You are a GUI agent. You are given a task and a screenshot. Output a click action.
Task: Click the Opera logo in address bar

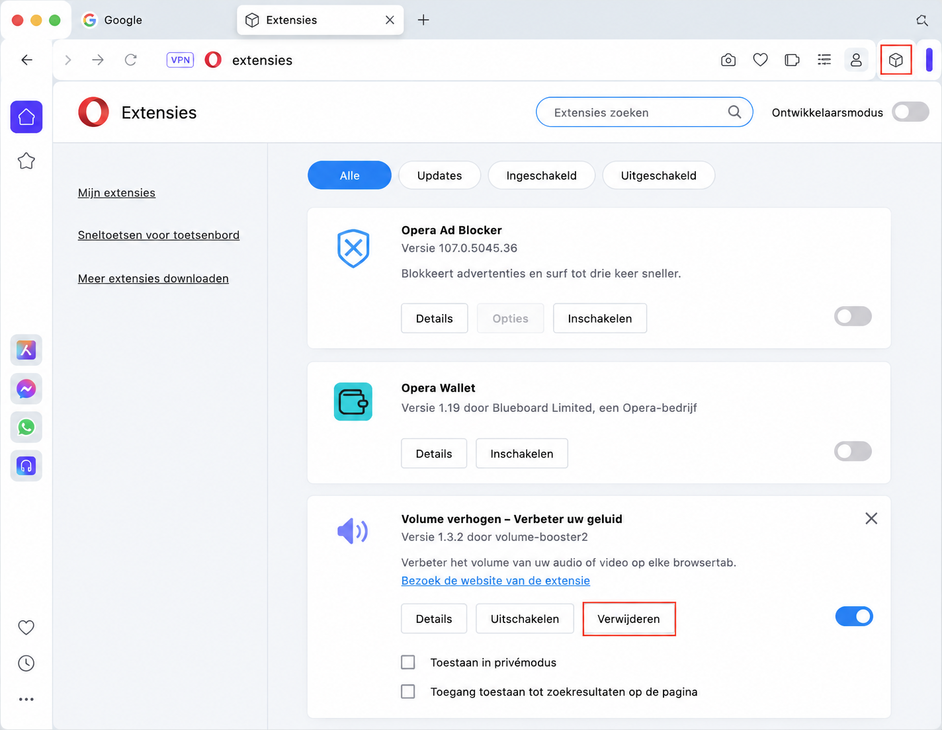pyautogui.click(x=213, y=60)
